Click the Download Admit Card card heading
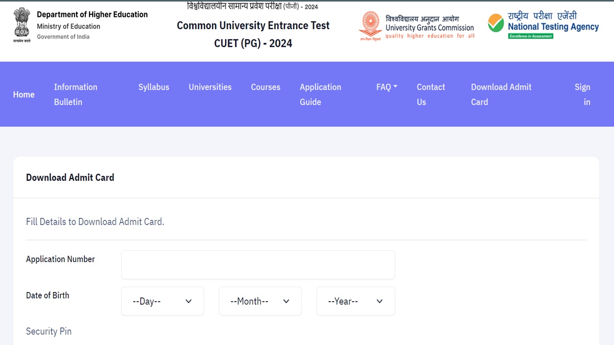 70,177
